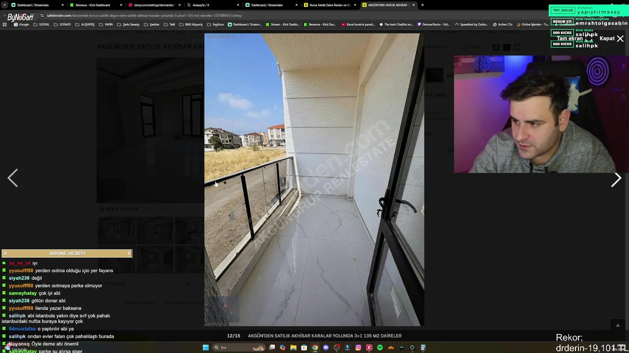Expand the ALIŞVERİŞ bookmarks folder
Screen dimensions: 629x353
point(85,25)
